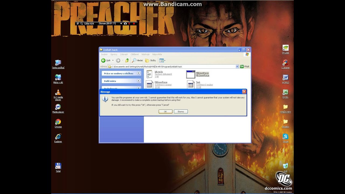The image size is (345, 194).
Task: Pause the Bandicam recording
Action: click(x=129, y=24)
